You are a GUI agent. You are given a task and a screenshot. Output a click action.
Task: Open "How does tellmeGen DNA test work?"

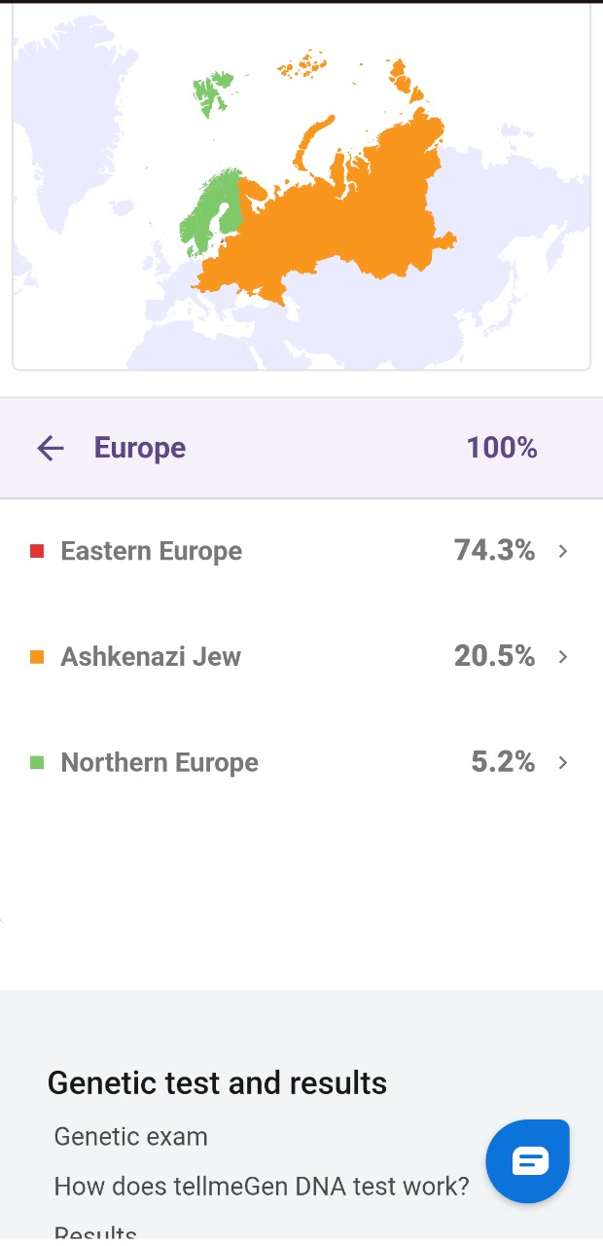click(262, 1187)
